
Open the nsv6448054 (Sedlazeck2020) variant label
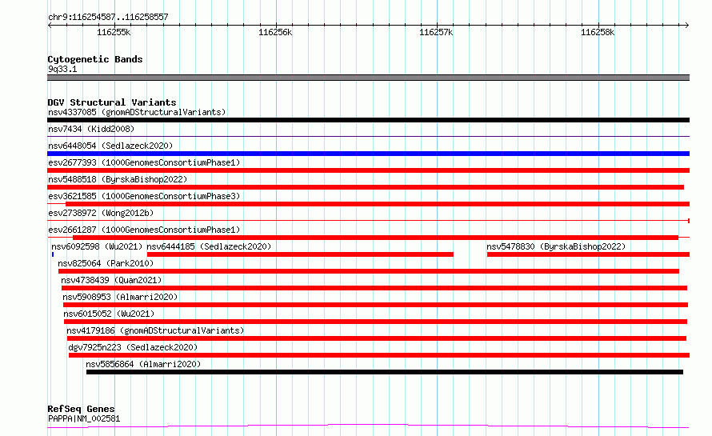[x=110, y=146]
